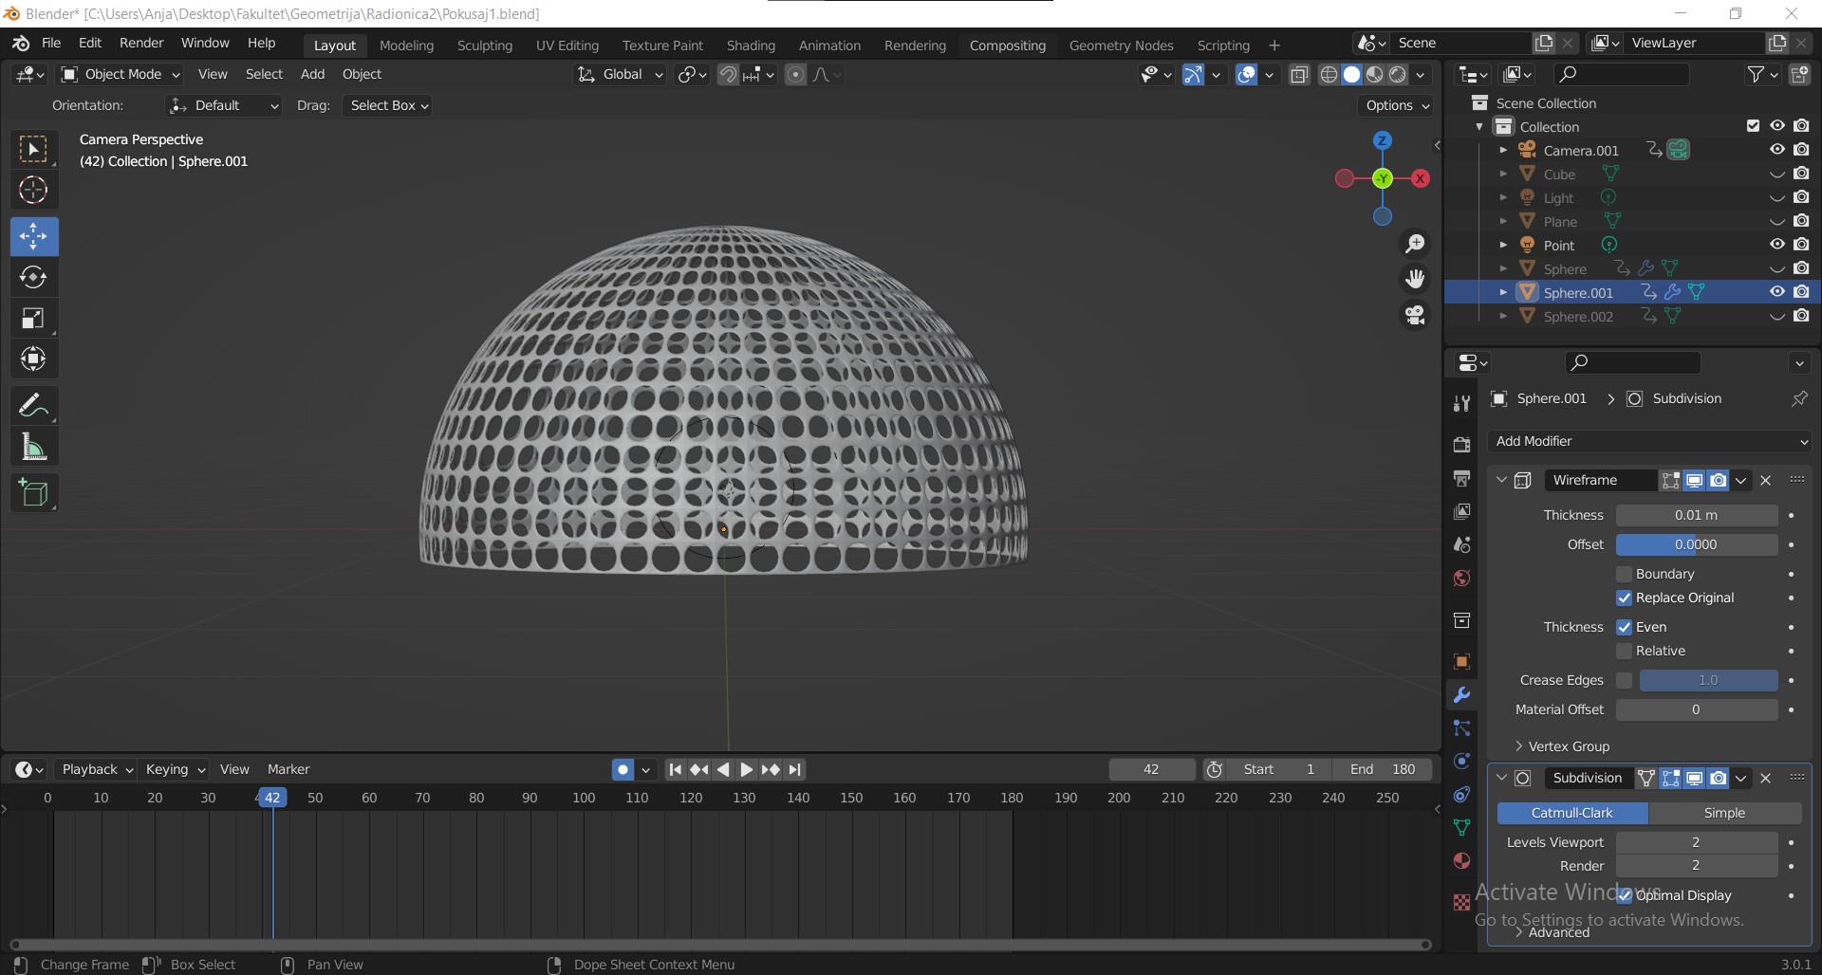Open the Output properties tab

[1461, 478]
